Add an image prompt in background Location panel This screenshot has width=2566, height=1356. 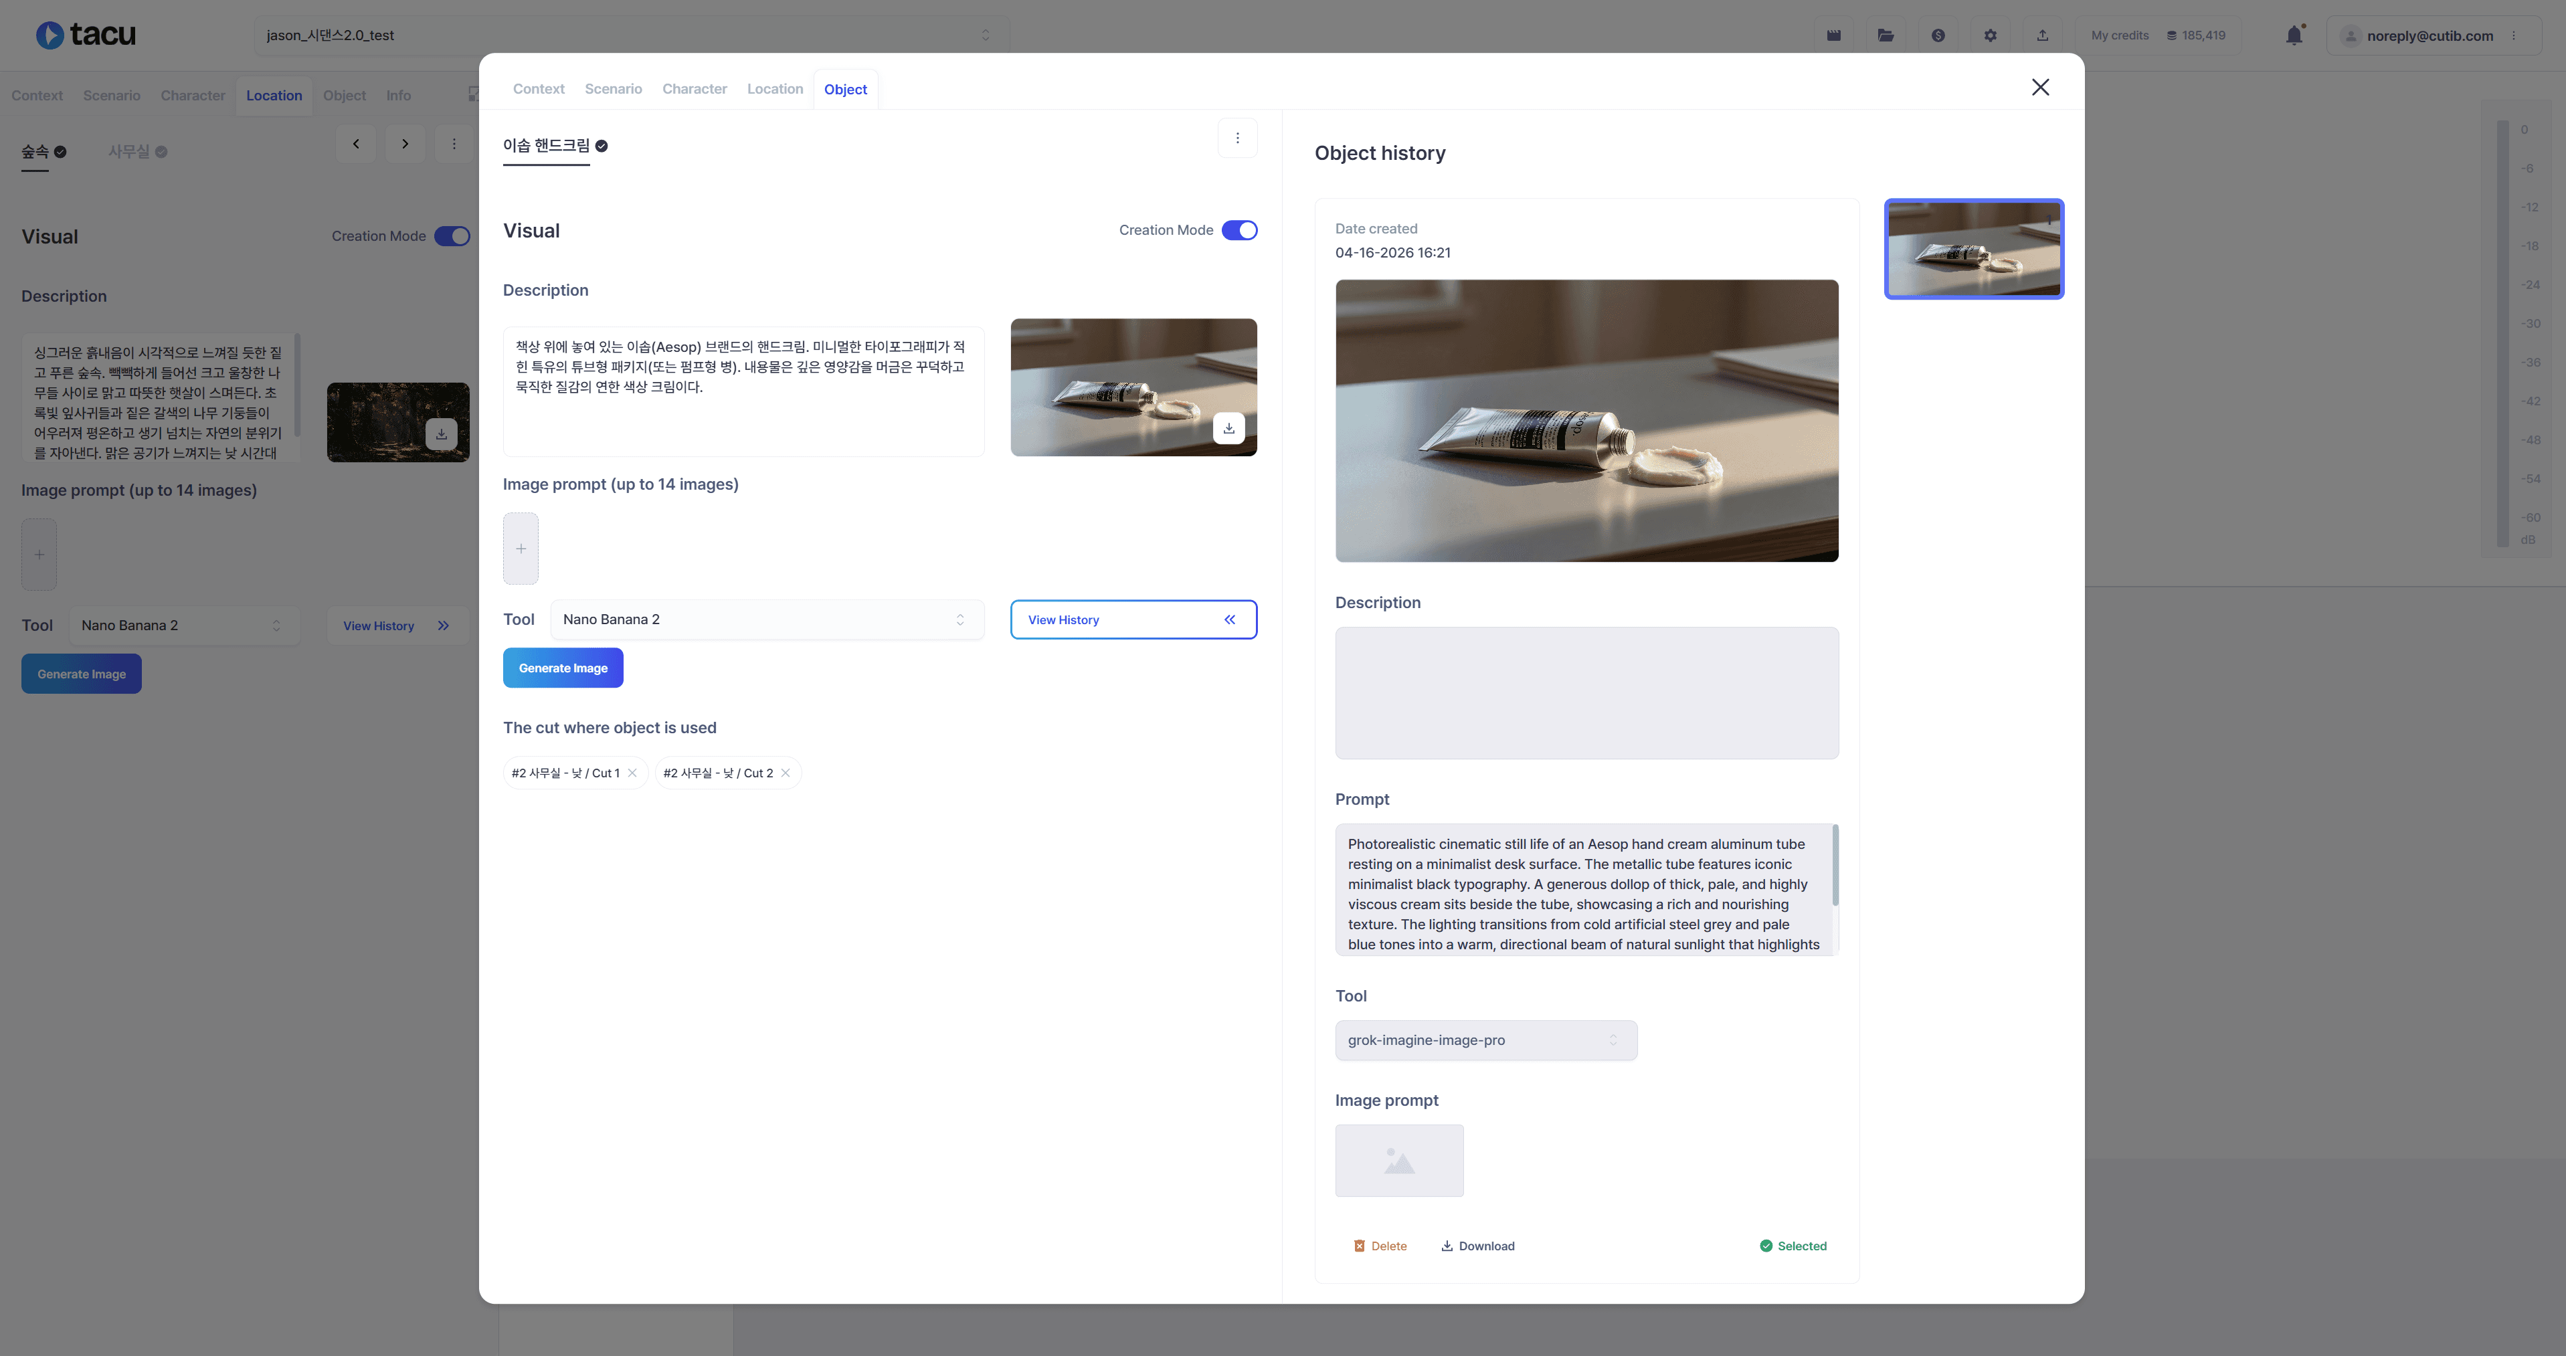39,555
